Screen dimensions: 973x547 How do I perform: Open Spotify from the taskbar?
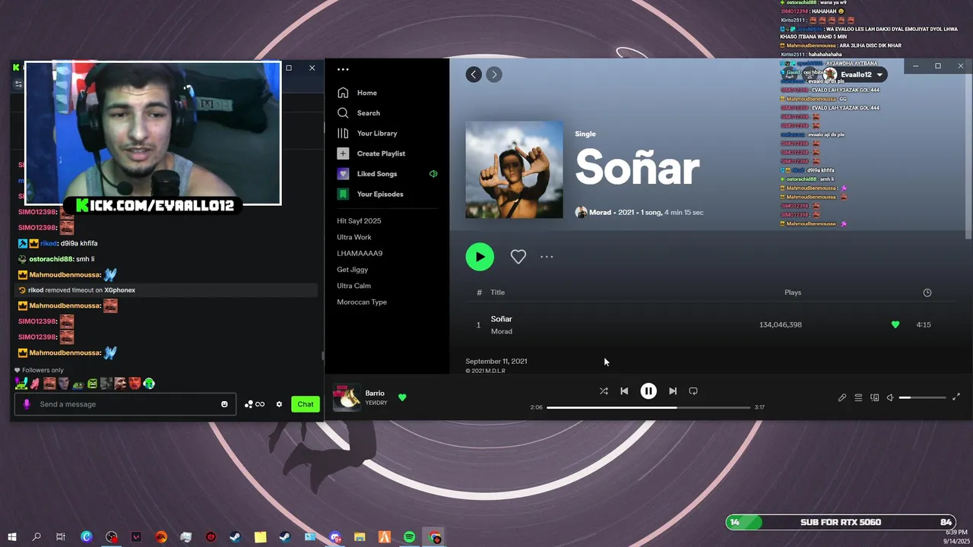[409, 537]
